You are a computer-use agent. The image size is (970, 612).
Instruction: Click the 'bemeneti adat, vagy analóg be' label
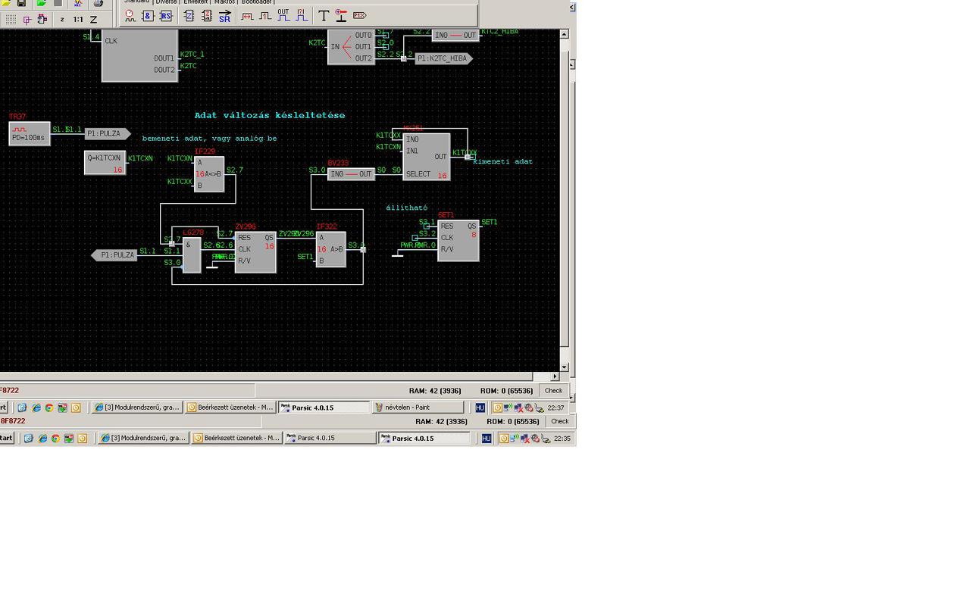(x=209, y=139)
